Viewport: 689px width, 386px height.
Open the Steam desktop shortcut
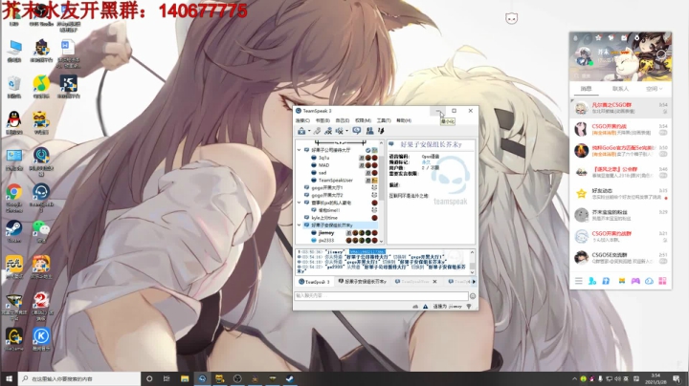tap(14, 231)
